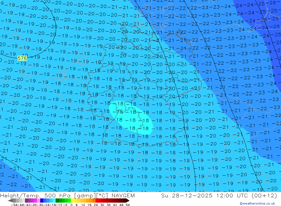Image resolution: width=281 pixels, height=206 pixels.
Task: Click the light cyan warm pocket on the map
Action: (132, 117)
